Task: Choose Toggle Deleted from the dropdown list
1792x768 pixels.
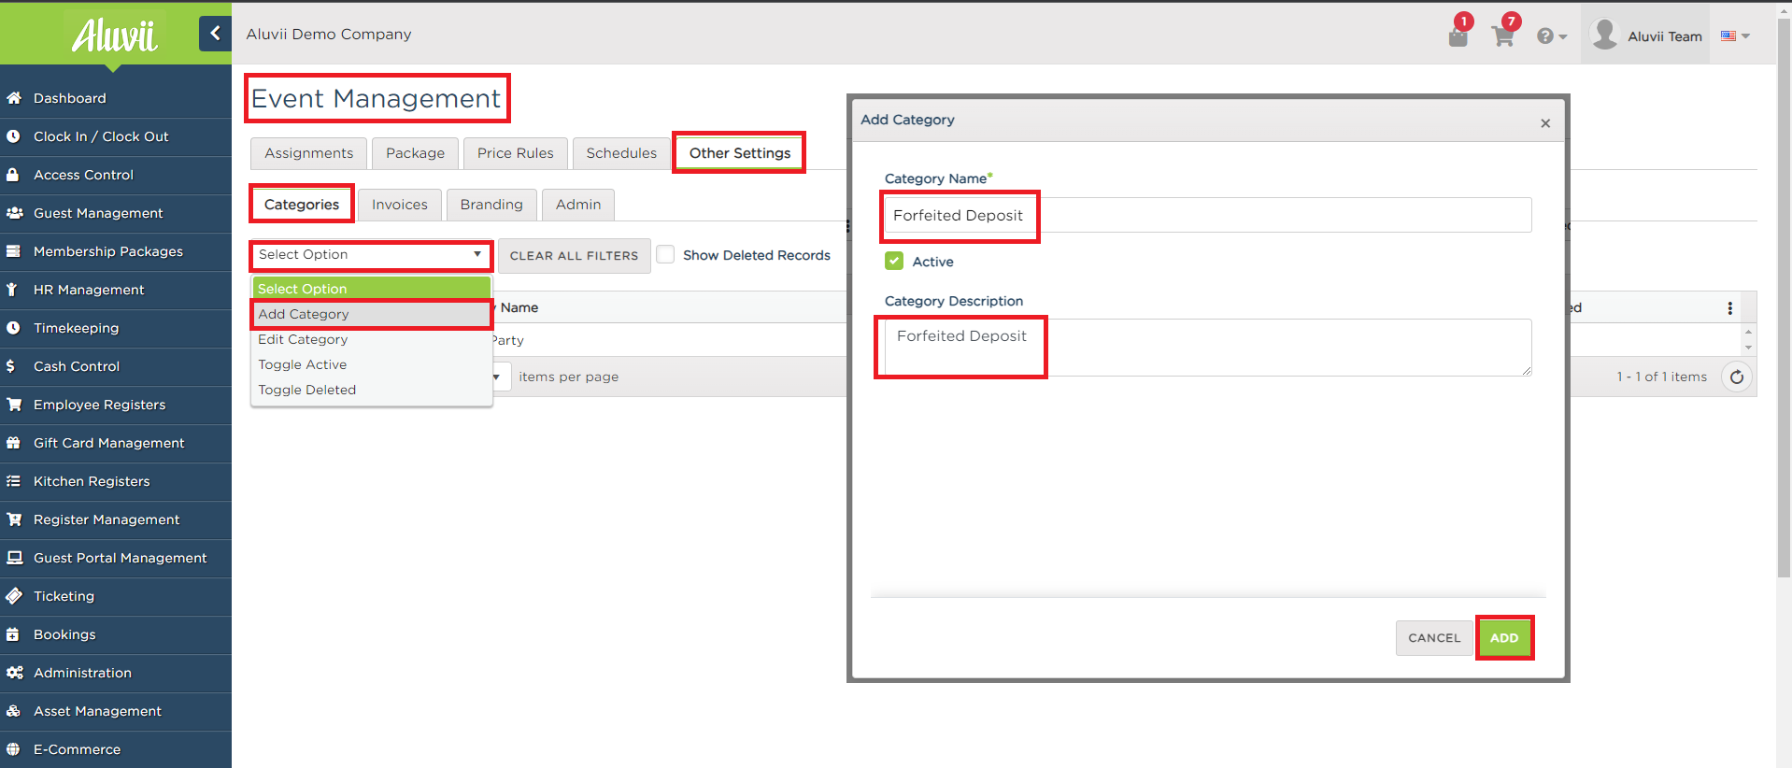Action: coord(371,390)
